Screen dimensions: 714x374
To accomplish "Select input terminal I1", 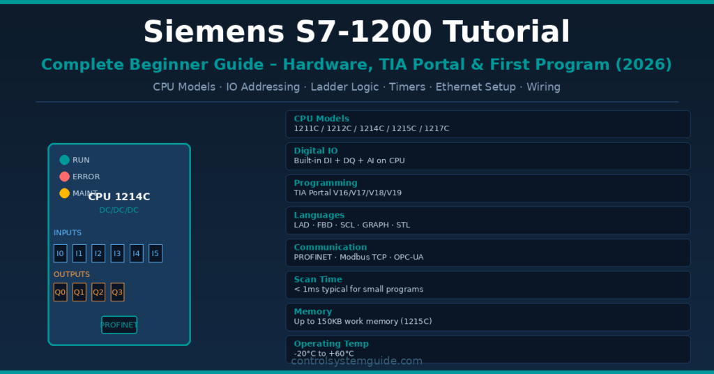I will [79, 254].
